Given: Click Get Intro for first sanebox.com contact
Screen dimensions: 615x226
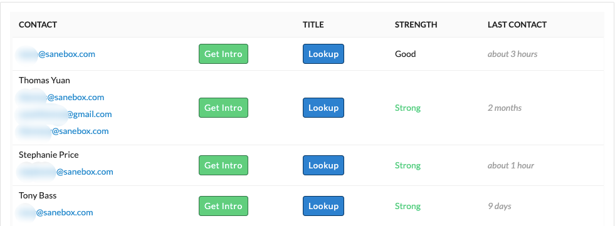Looking at the screenshot, I should (x=223, y=54).
